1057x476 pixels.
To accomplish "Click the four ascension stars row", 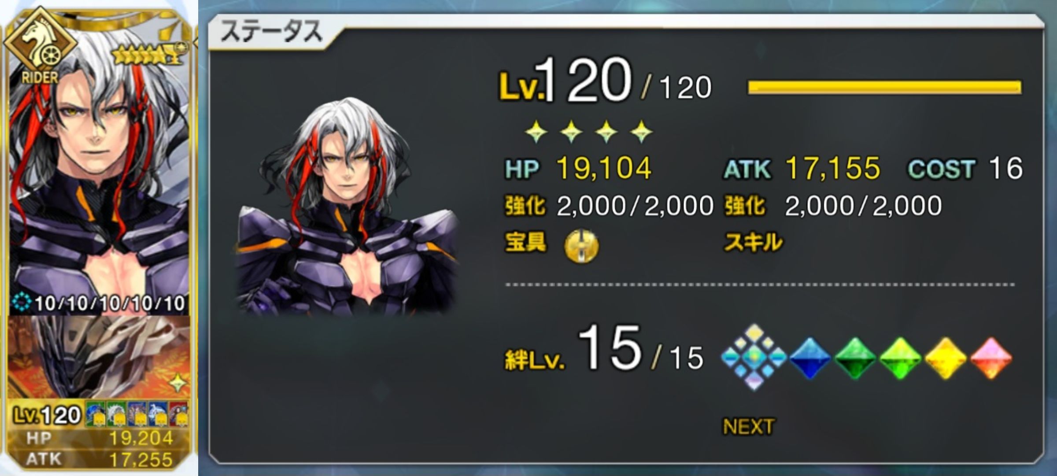I will pos(588,132).
